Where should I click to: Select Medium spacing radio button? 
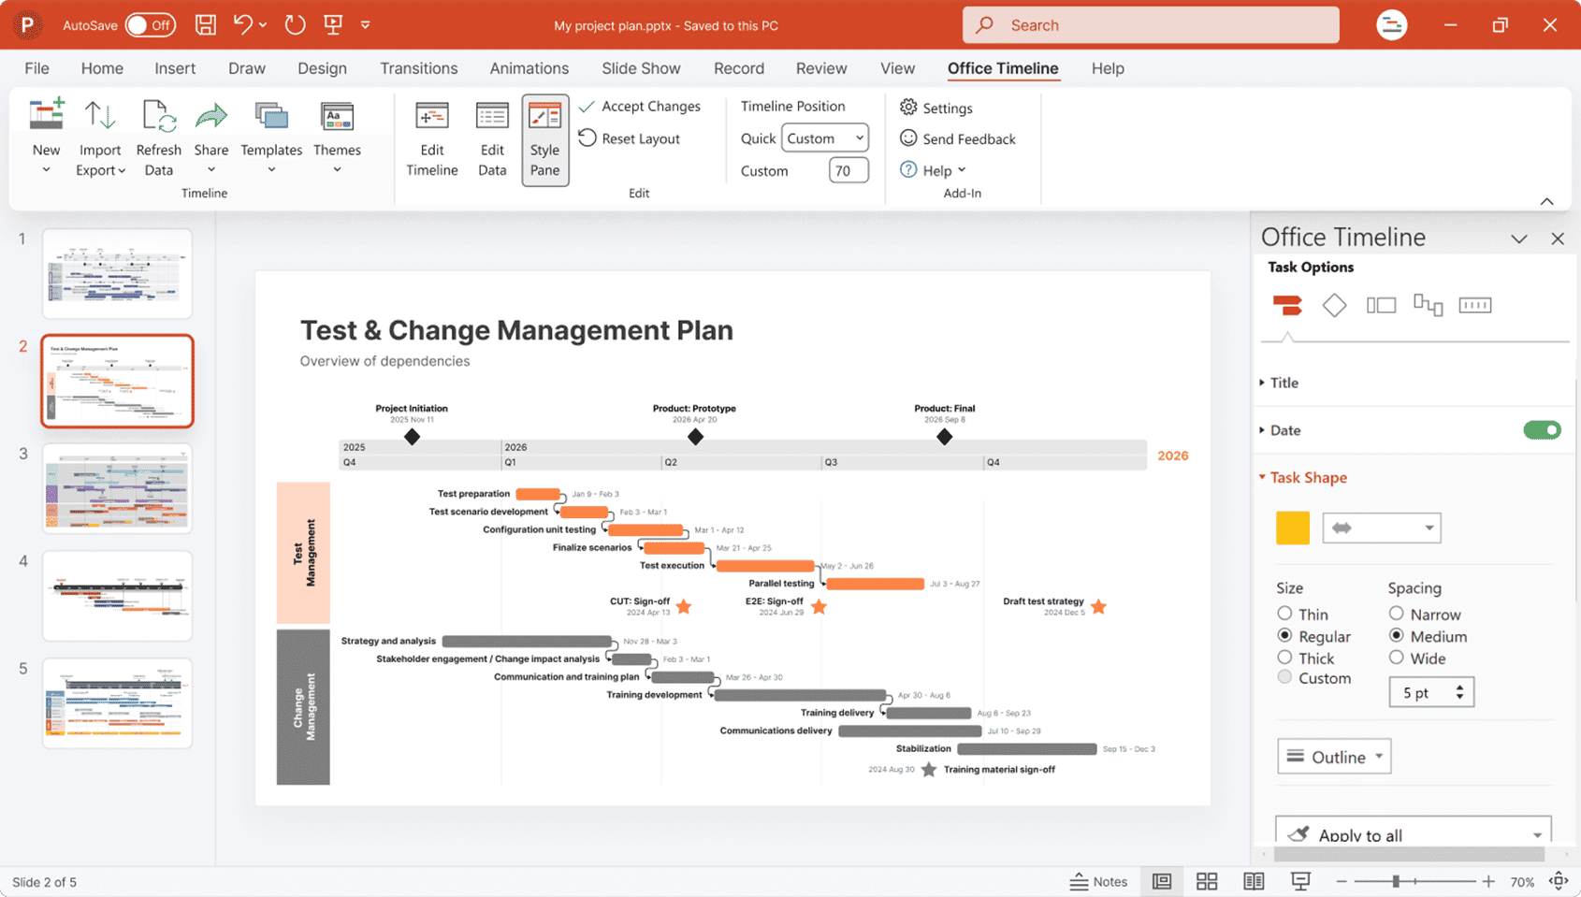(x=1396, y=635)
